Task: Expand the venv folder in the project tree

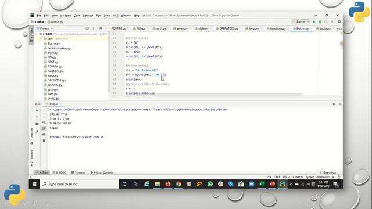Action: point(40,39)
